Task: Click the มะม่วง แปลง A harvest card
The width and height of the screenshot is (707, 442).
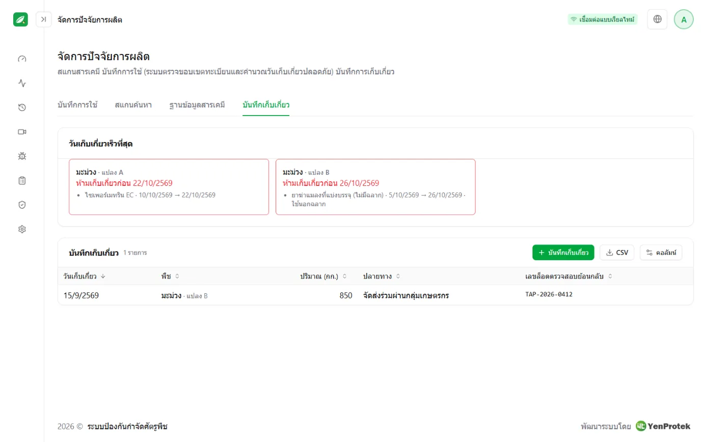Action: [x=169, y=187]
